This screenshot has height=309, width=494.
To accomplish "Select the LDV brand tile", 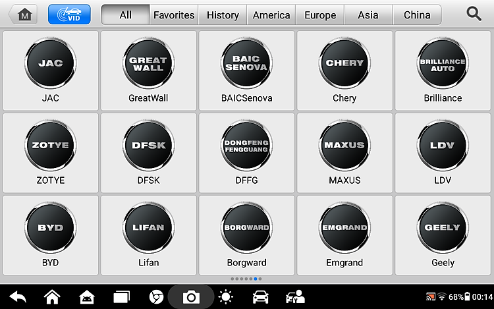I will (x=443, y=153).
